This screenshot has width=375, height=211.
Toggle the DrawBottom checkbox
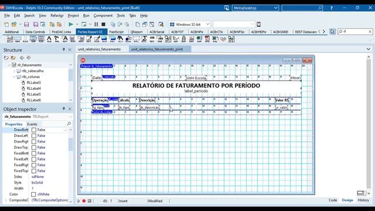click(34, 130)
